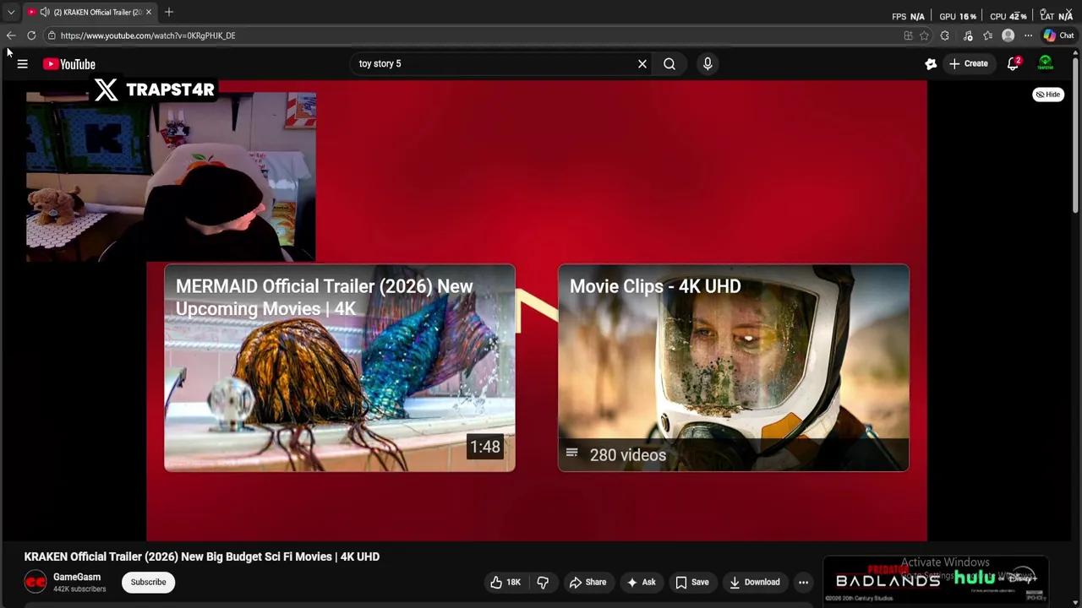Open YouTube notifications bell
1082x608 pixels.
point(1014,63)
